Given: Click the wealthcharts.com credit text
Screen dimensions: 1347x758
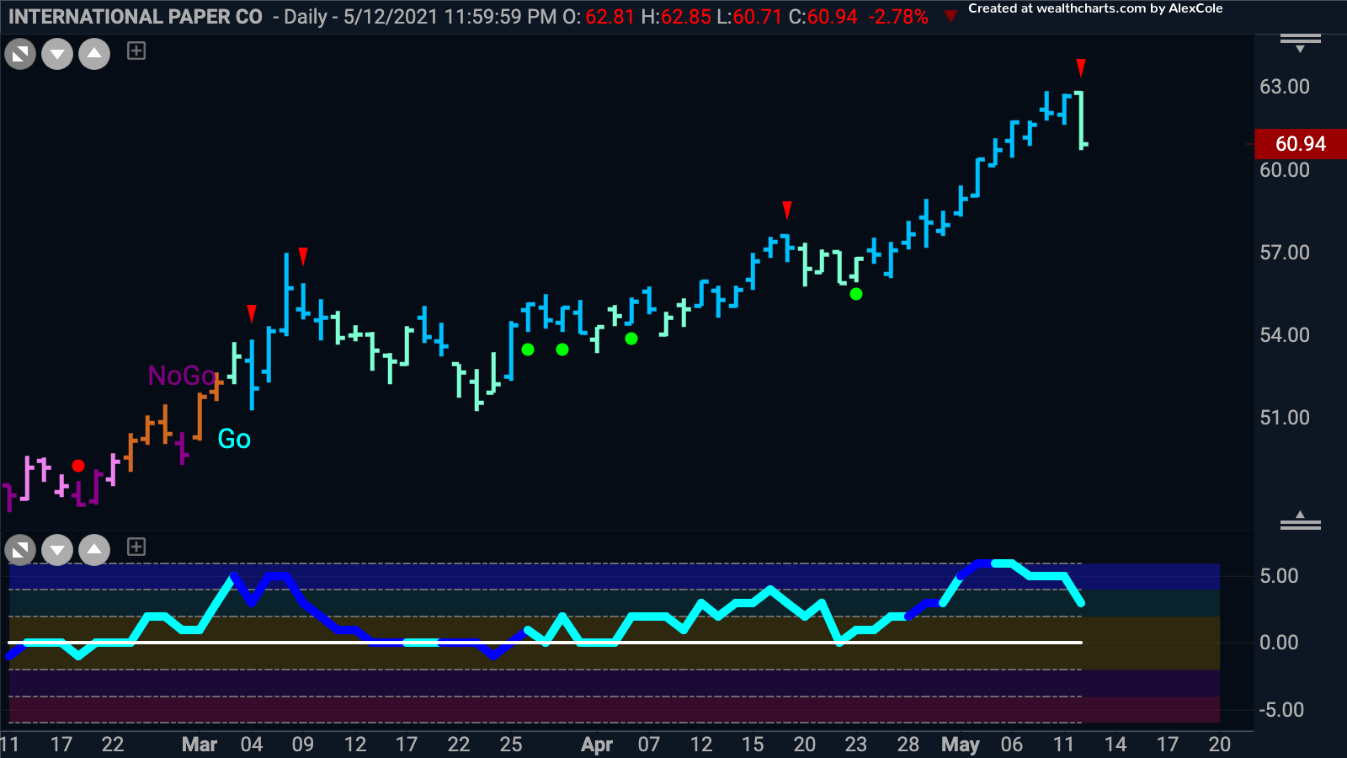Looking at the screenshot, I should (1095, 8).
